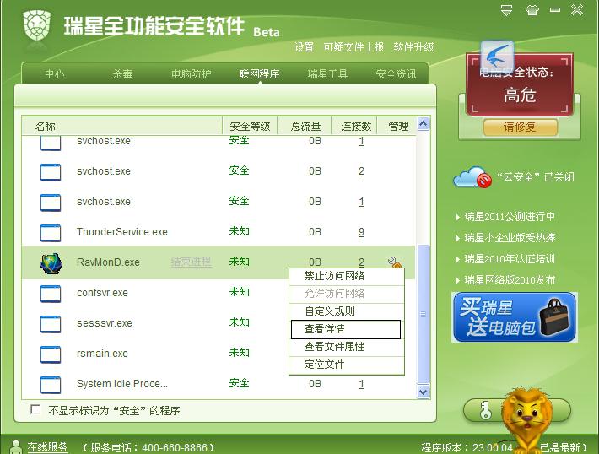This screenshot has height=454, width=599.
Task: Select the rsmain.exe process name
Action: 102,354
